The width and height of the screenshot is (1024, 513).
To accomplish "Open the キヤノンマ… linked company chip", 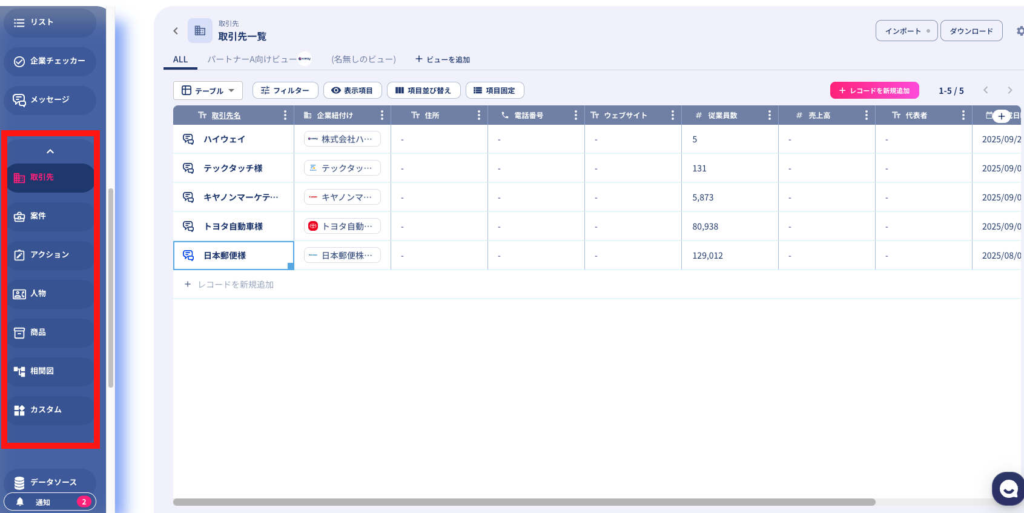I will 342,197.
